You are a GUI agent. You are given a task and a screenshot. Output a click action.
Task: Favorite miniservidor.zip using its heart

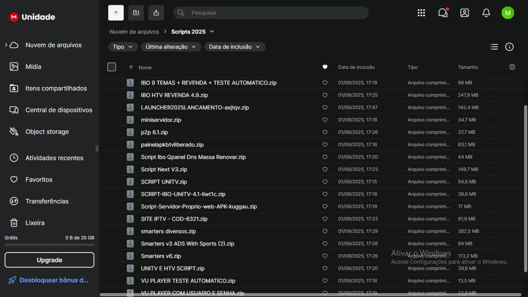[x=325, y=120]
